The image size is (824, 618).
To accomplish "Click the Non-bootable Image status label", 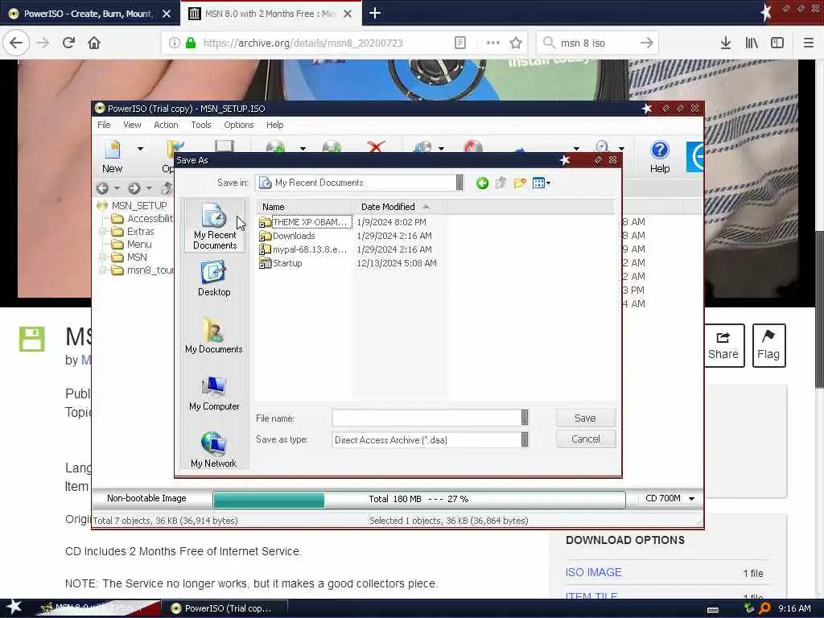I will tap(146, 499).
